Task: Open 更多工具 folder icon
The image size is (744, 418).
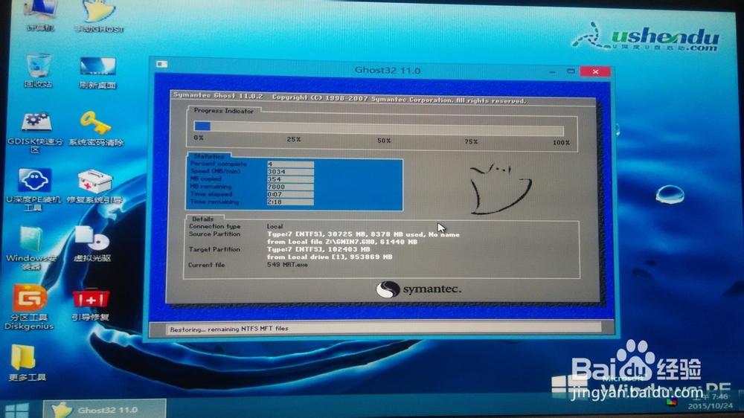Action: 27,363
